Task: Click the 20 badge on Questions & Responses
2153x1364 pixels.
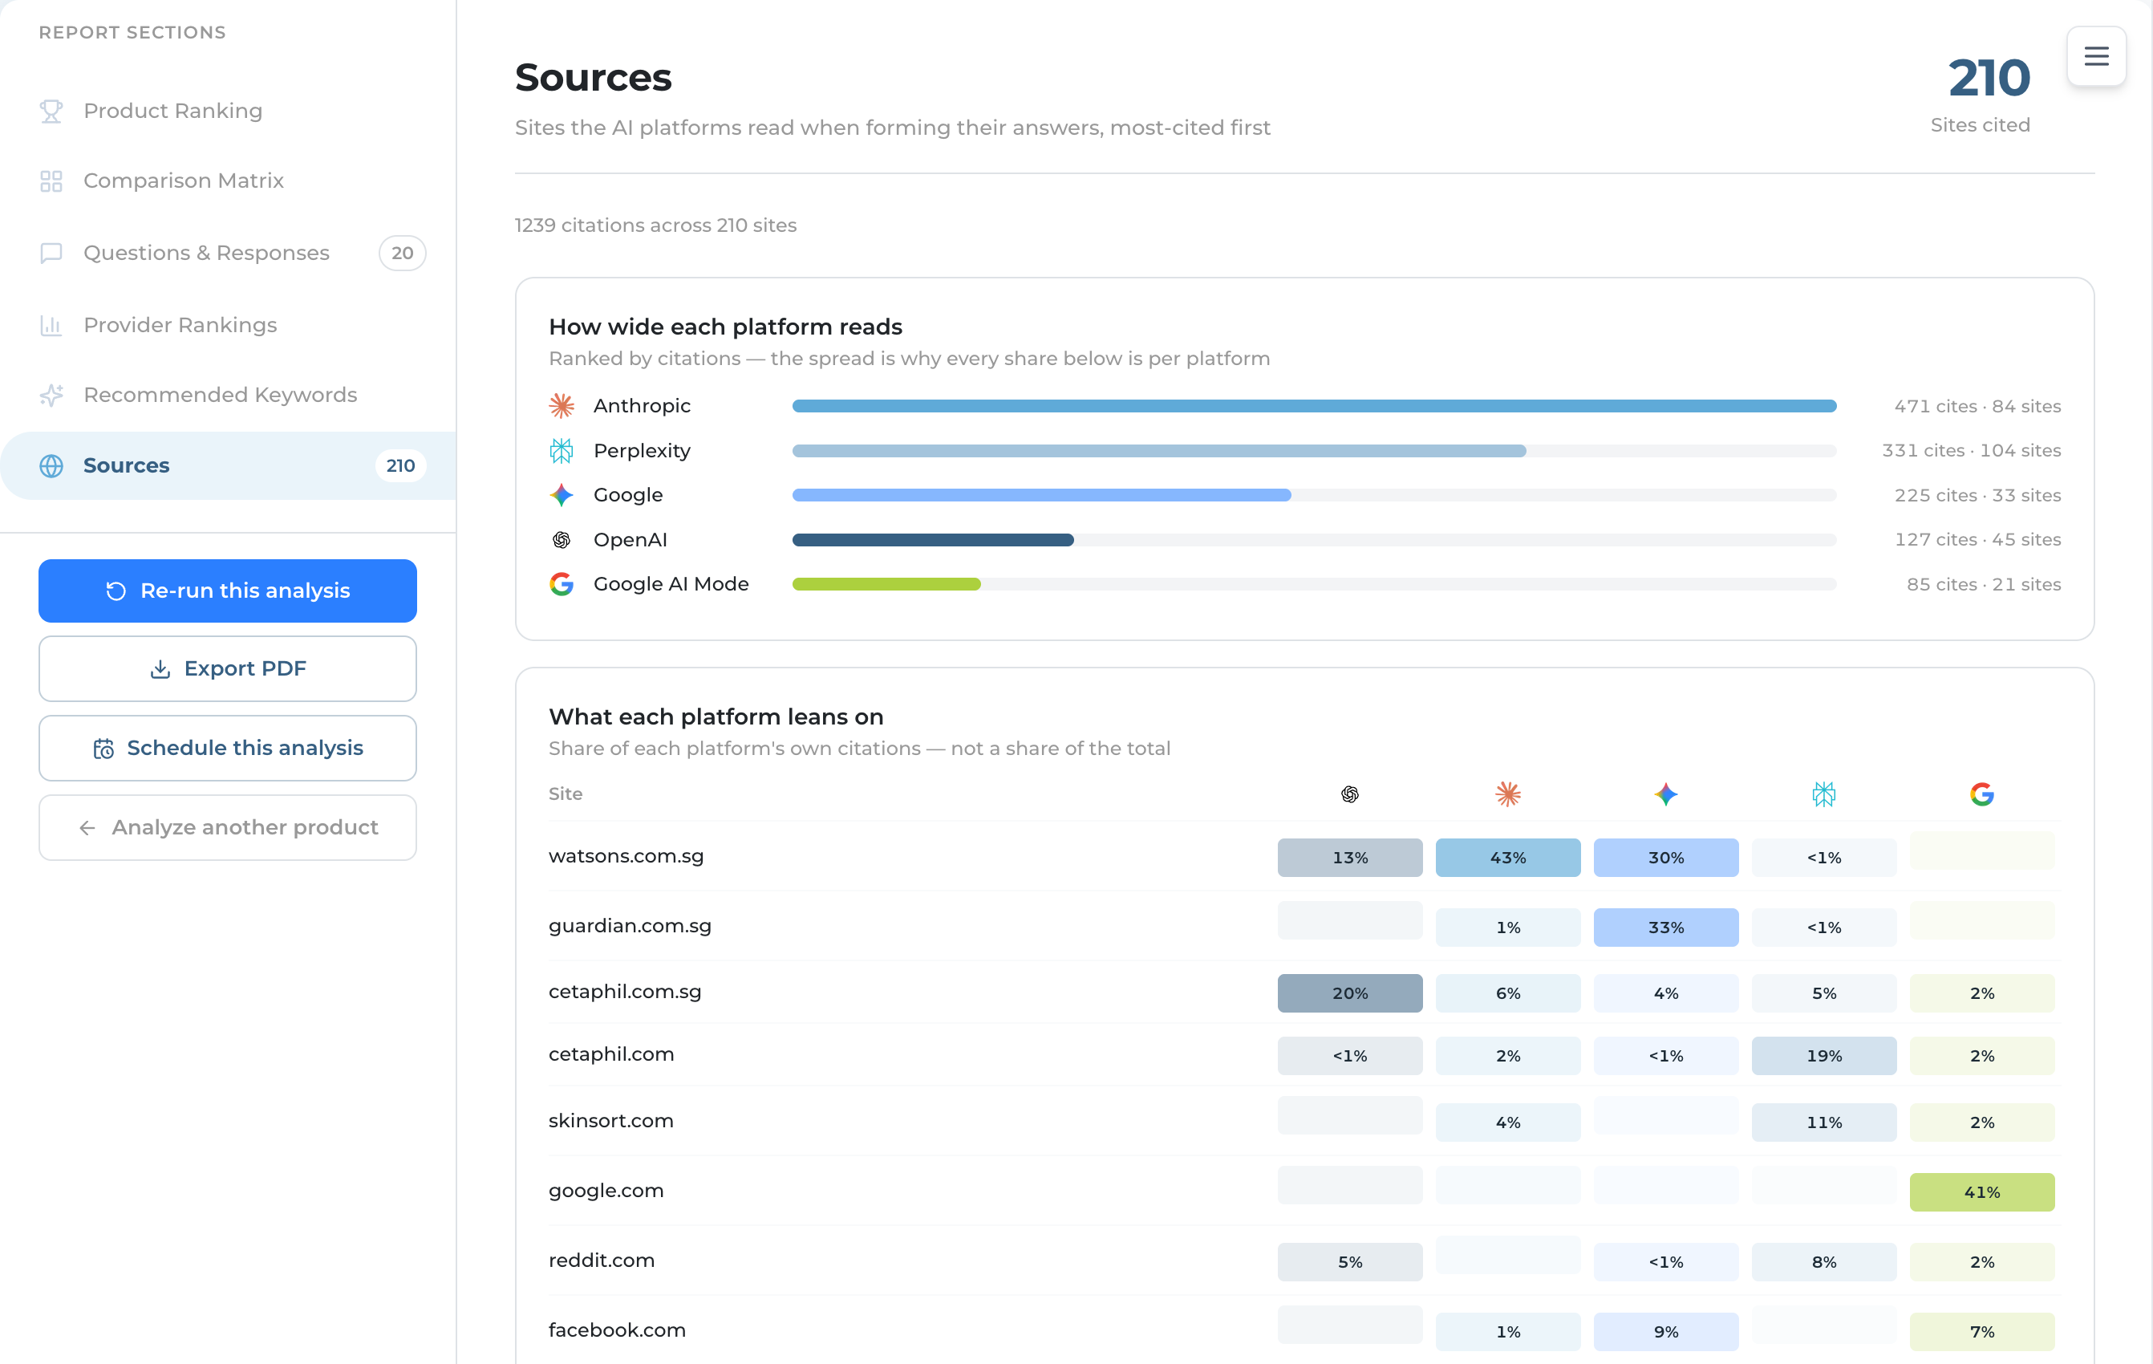Action: pos(403,253)
